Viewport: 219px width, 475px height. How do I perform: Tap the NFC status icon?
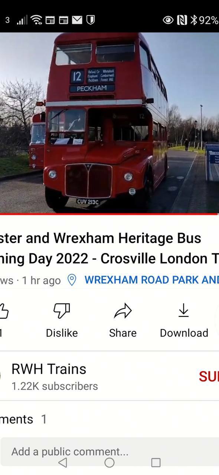pyautogui.click(x=182, y=20)
